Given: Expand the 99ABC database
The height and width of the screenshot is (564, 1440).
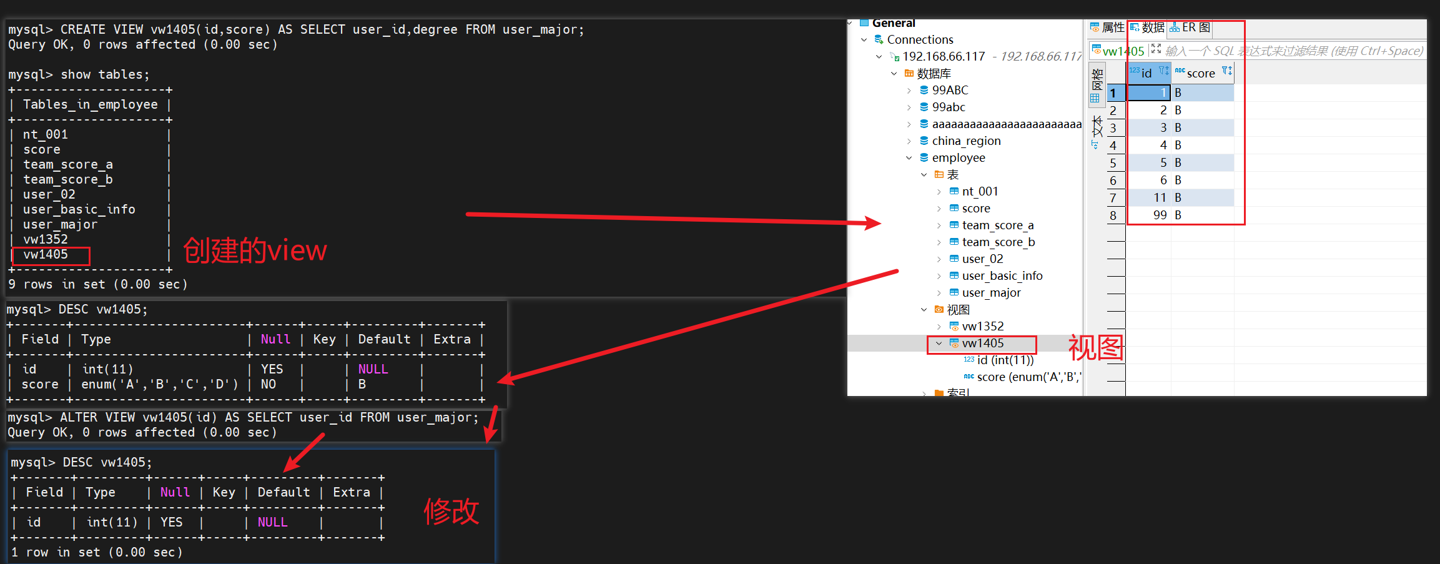Looking at the screenshot, I should [909, 91].
